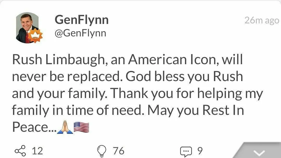The width and height of the screenshot is (281, 158).
Task: Click 'Thank you for helping my' line
Action: (186, 94)
